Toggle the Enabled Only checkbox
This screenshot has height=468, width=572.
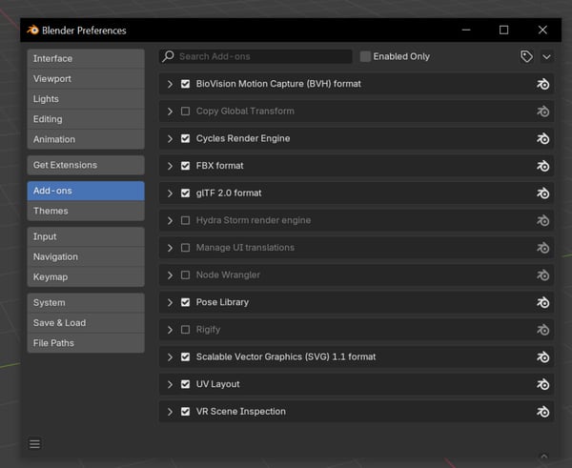click(x=366, y=57)
